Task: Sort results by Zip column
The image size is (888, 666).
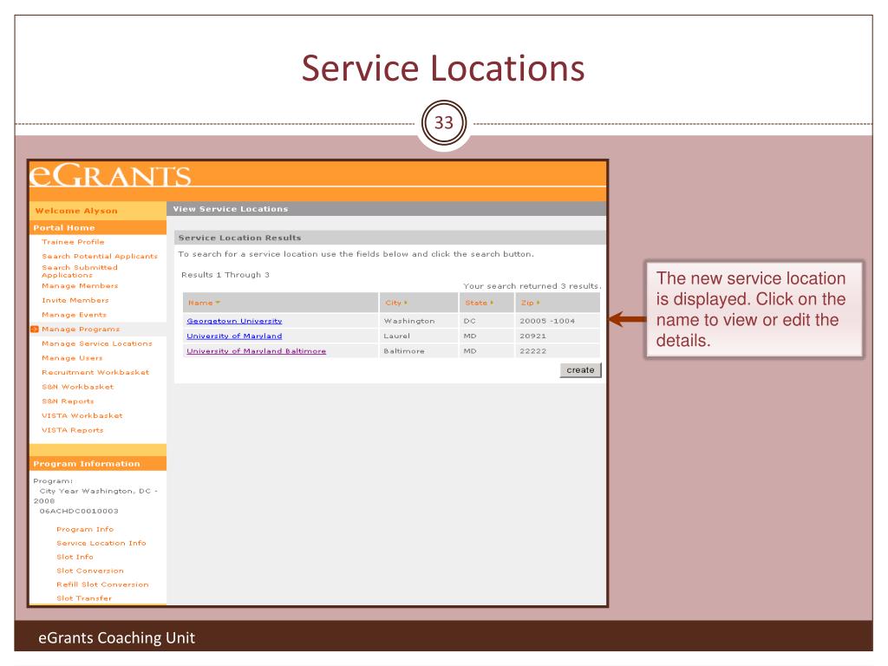Action: coord(530,303)
